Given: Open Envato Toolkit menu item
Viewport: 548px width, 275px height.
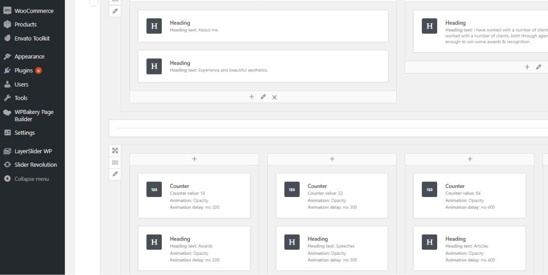Looking at the screenshot, I should coord(32,38).
